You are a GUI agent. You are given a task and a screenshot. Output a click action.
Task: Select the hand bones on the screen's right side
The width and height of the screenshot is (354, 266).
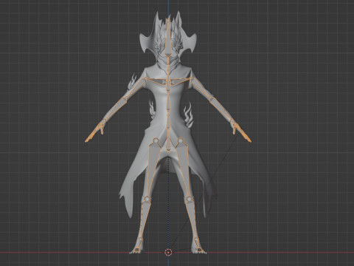[x=241, y=132]
